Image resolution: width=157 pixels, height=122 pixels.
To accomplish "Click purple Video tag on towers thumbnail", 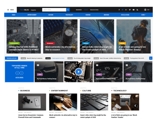I will coord(129,74).
